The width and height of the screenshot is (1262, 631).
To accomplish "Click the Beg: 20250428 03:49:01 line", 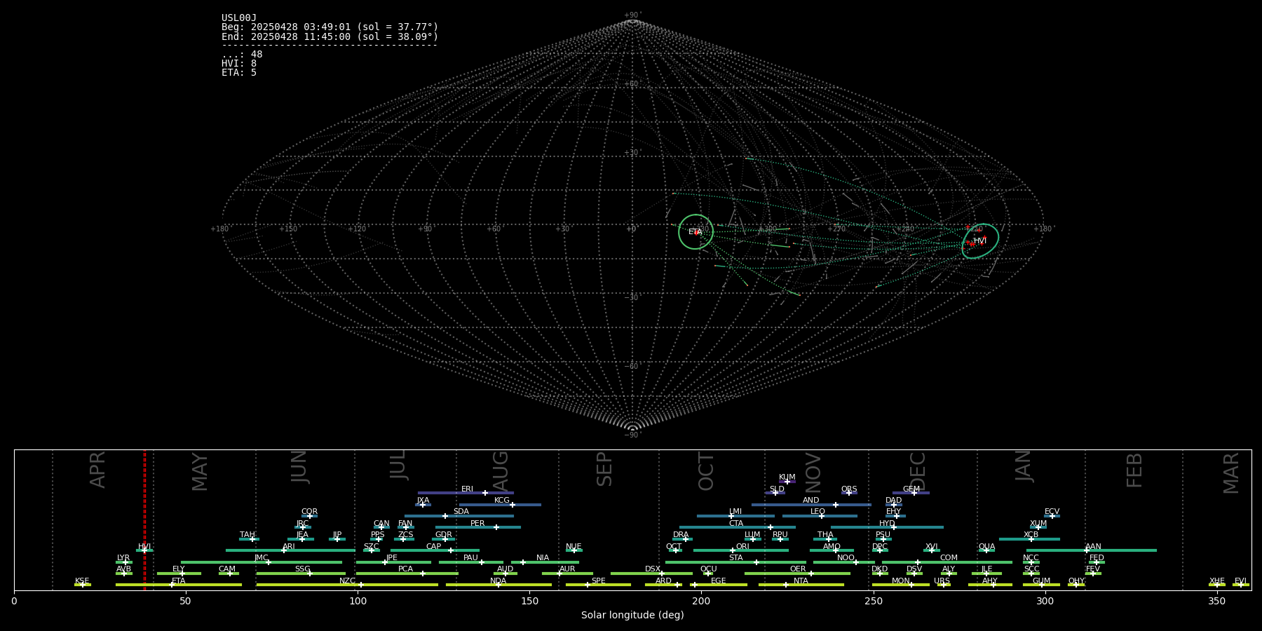I will [x=330, y=27].
